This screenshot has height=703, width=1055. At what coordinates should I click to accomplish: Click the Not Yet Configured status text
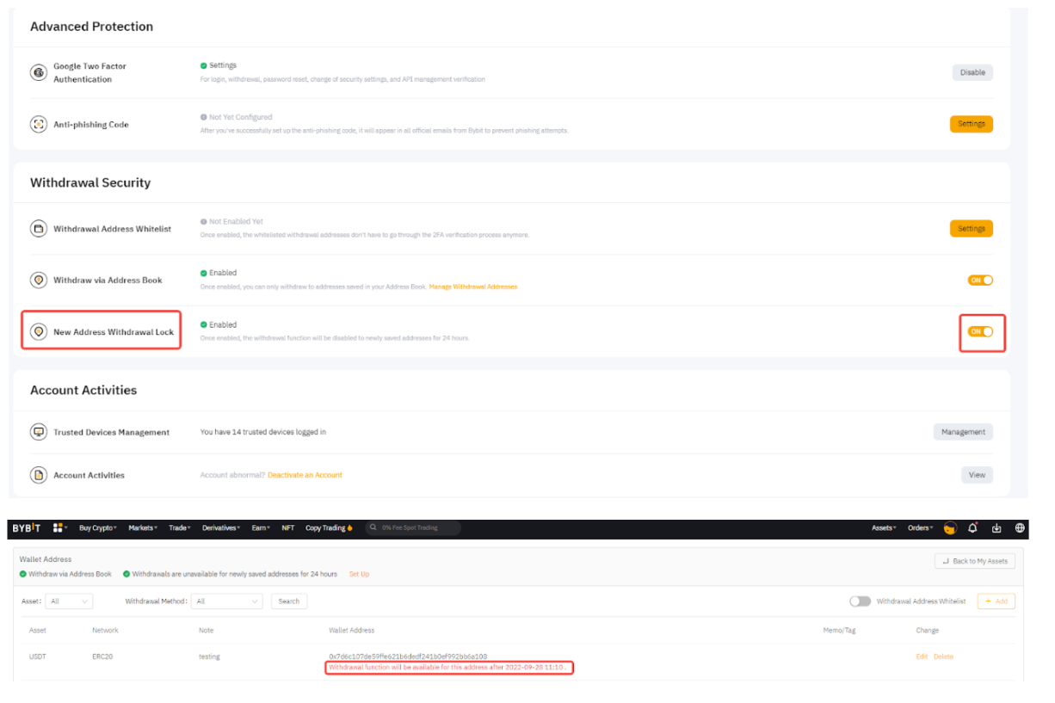pyautogui.click(x=240, y=117)
